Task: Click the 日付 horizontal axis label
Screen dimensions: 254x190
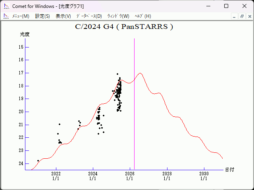Action: [229, 170]
